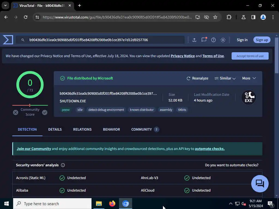The height and width of the screenshot is (209, 279).
Task: Click the install app icon in address bar
Action: coord(198,17)
